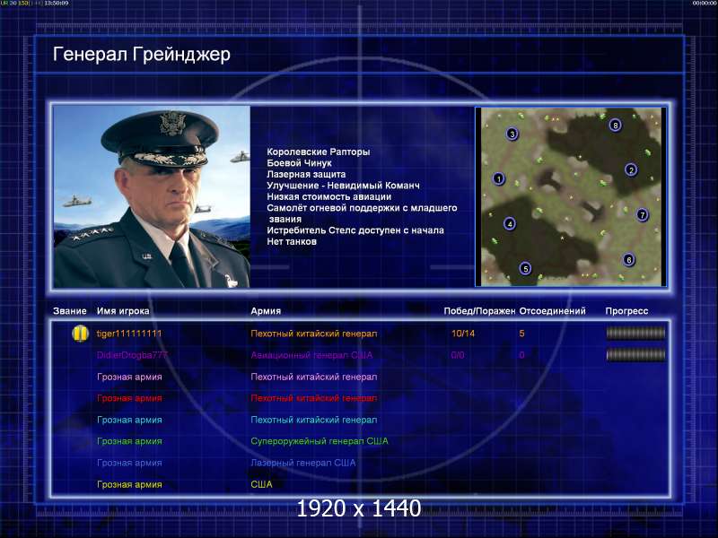718x538 pixels.
Task: Click start position 1 on the minimap
Action: pyautogui.click(x=499, y=178)
